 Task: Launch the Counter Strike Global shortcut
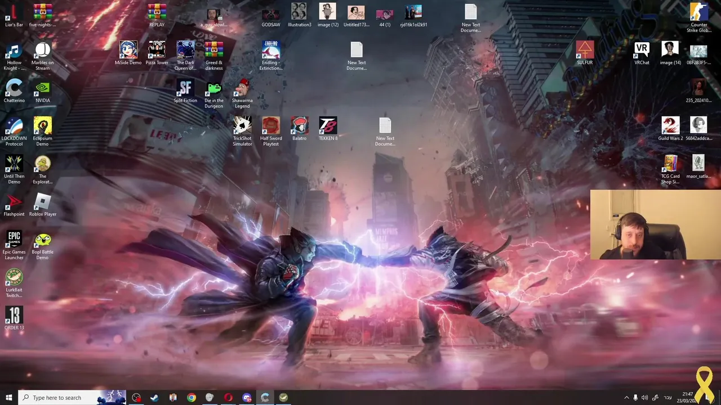(x=698, y=18)
